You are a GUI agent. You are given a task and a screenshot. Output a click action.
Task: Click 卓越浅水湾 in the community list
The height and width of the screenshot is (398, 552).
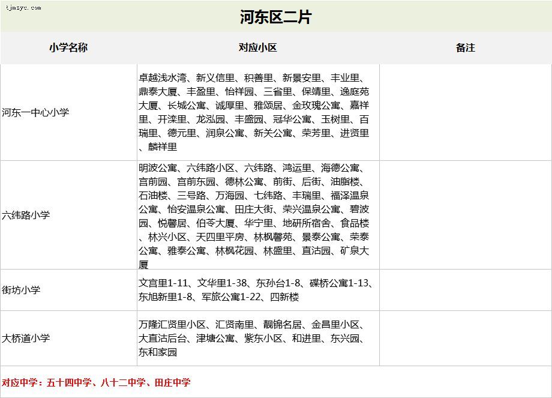163,78
